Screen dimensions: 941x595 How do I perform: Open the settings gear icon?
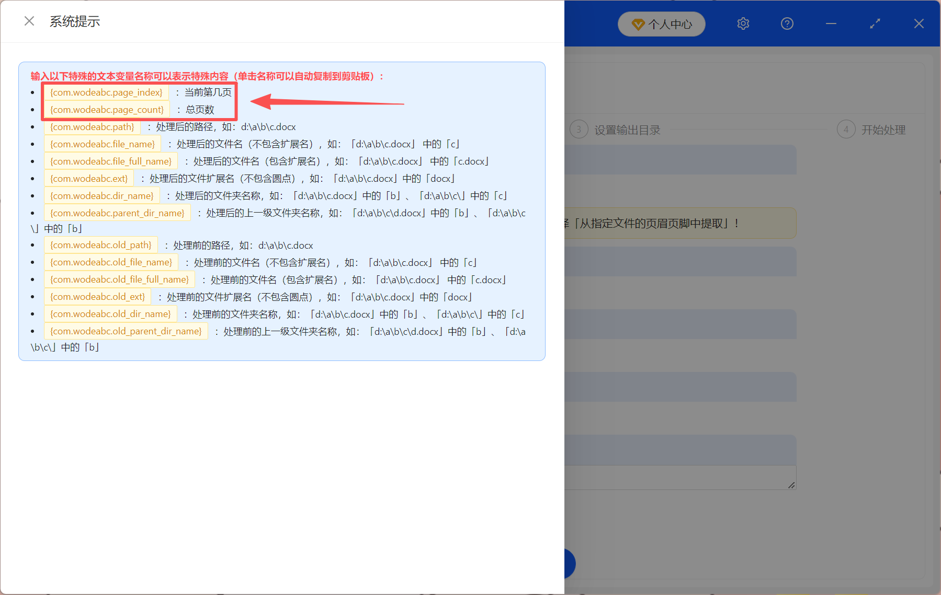click(743, 24)
